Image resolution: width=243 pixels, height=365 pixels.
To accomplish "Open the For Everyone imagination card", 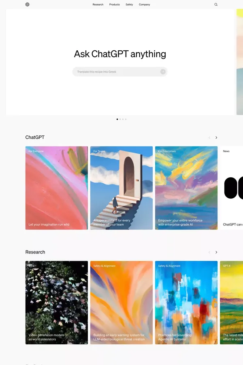I will coord(57,188).
